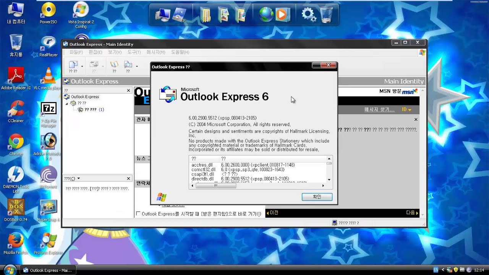Close the folder list pane
The image size is (489, 275).
click(x=129, y=91)
